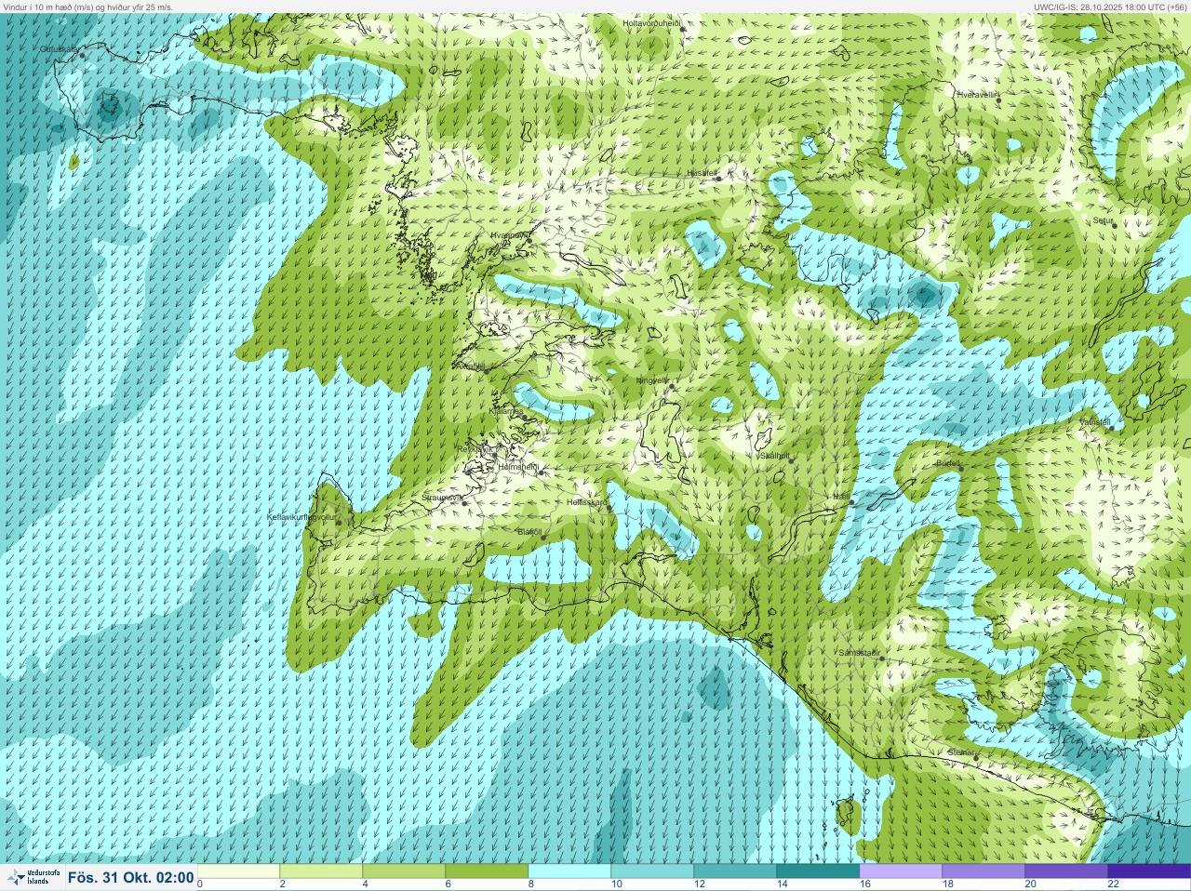Click the Straumsvík station label

[442, 498]
